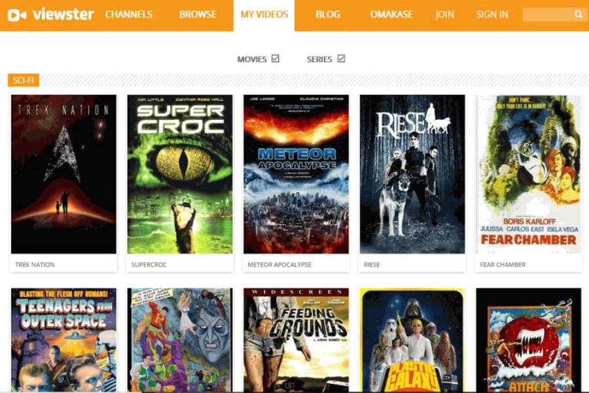
Task: Type in the search input field
Action: click(547, 14)
